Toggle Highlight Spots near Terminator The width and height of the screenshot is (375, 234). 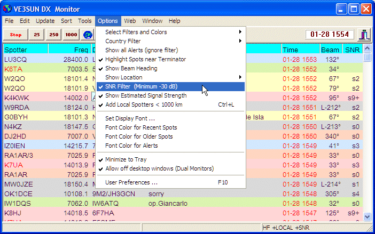click(x=145, y=59)
